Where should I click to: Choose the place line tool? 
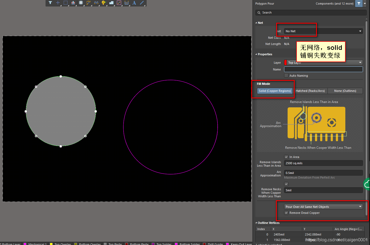pos(142,3)
